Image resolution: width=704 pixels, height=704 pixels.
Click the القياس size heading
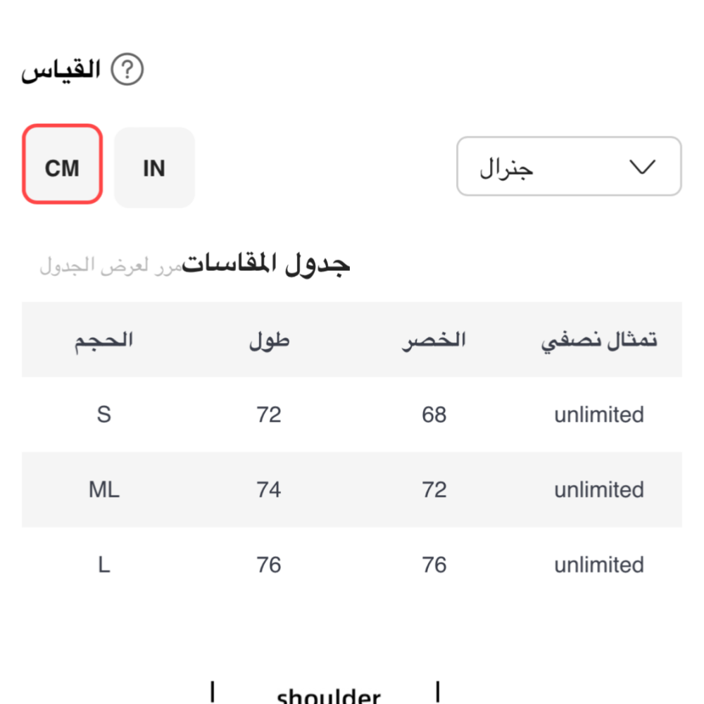coord(61,70)
